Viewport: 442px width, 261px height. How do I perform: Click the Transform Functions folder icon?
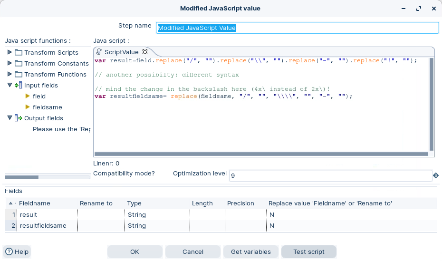tap(19, 74)
